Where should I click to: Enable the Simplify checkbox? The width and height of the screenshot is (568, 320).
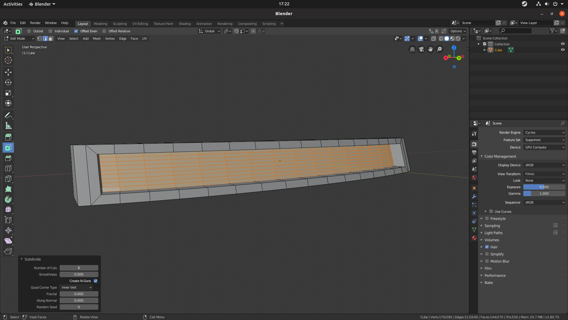(x=487, y=254)
